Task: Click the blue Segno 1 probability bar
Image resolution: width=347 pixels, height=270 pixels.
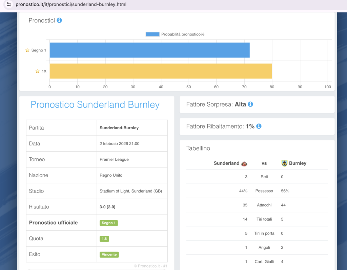Action: click(149, 50)
